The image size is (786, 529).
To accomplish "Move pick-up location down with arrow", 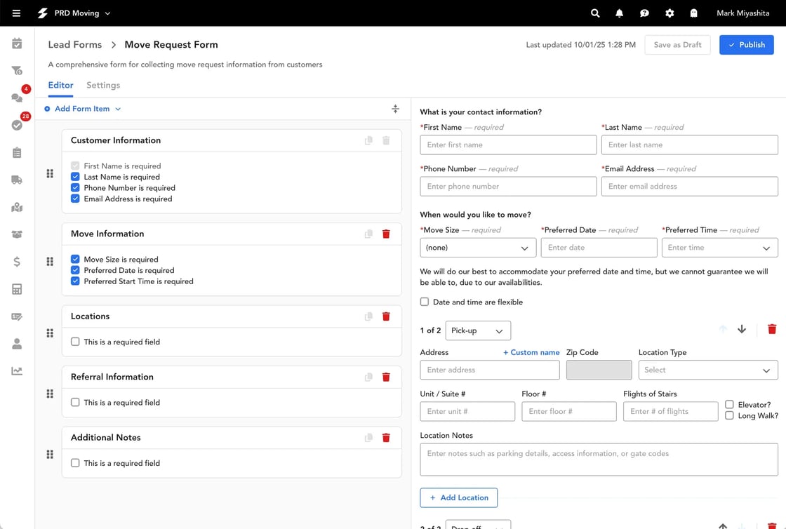I will 742,330.
